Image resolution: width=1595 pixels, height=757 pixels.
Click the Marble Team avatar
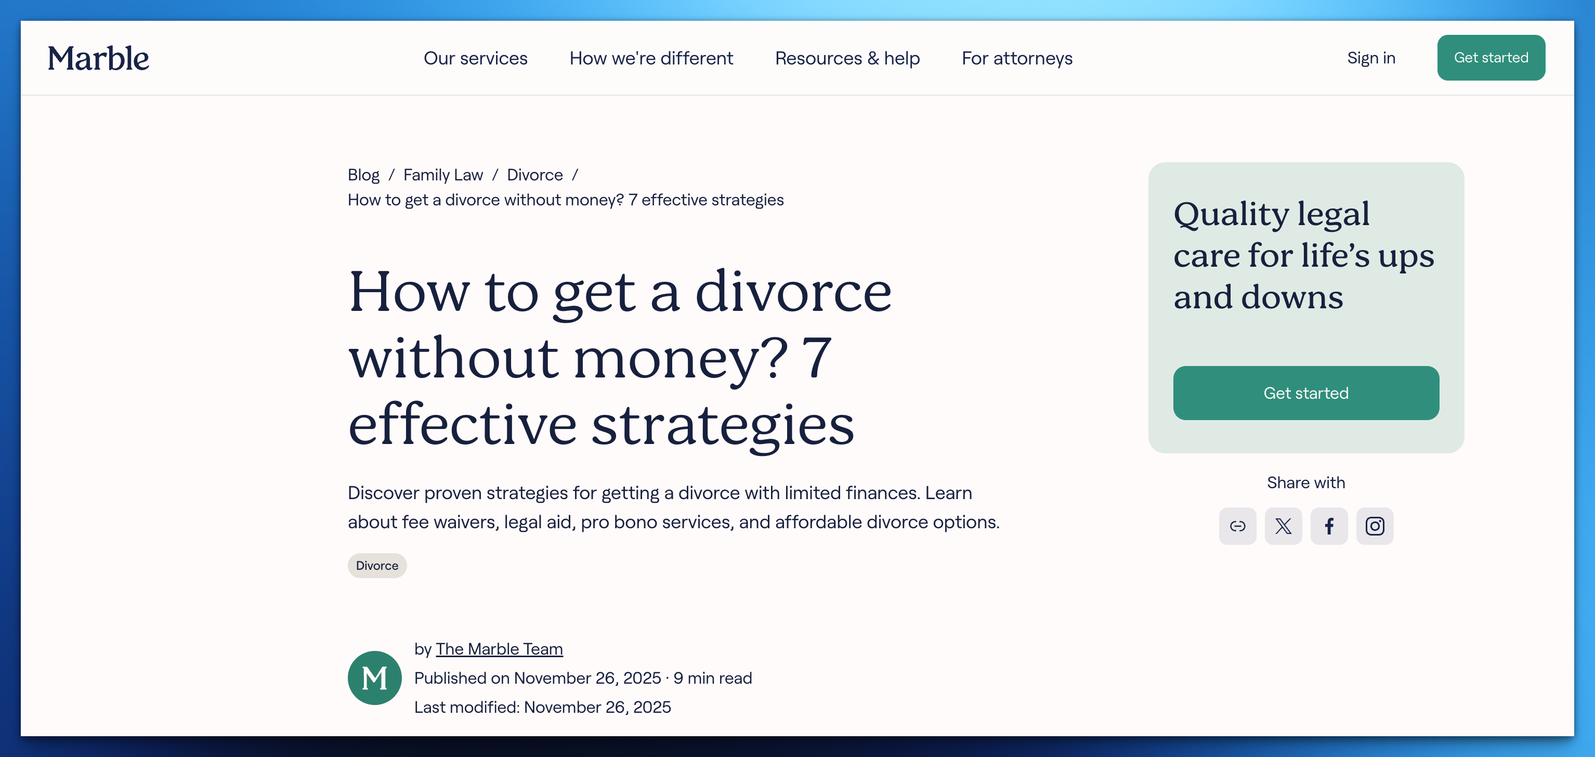pos(375,678)
